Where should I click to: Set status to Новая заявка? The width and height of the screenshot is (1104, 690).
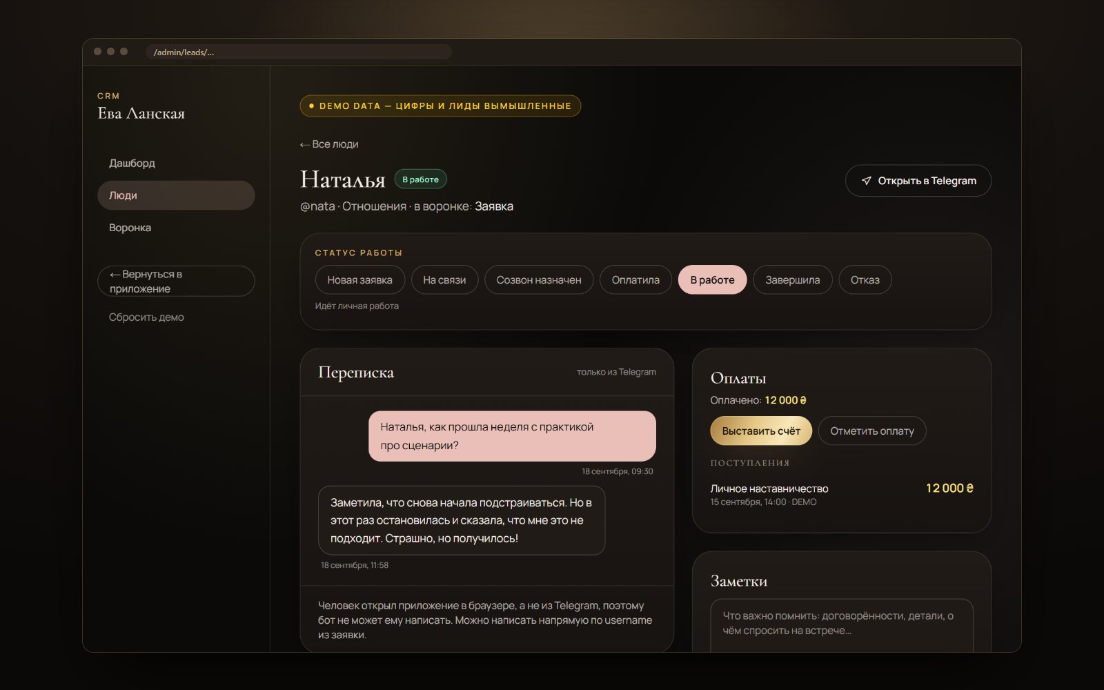pyautogui.click(x=359, y=279)
